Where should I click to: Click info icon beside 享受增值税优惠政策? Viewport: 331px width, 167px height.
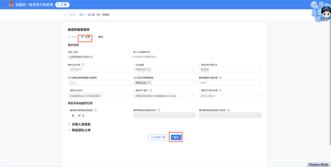click(x=220, y=78)
